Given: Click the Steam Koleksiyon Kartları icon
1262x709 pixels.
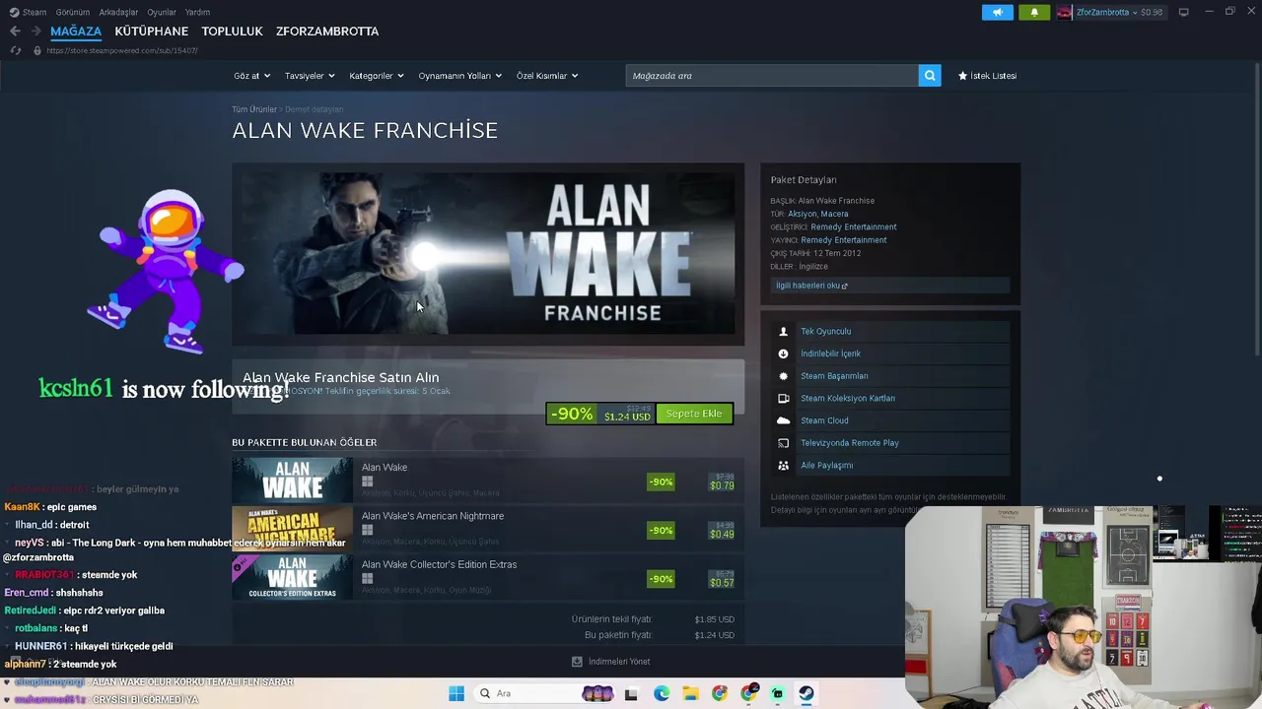Looking at the screenshot, I should 784,399.
